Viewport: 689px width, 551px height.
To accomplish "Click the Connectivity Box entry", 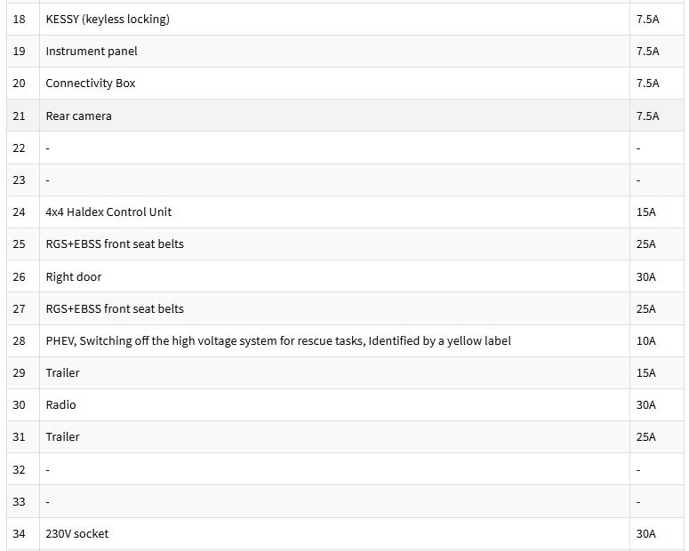I will pyautogui.click(x=91, y=84).
